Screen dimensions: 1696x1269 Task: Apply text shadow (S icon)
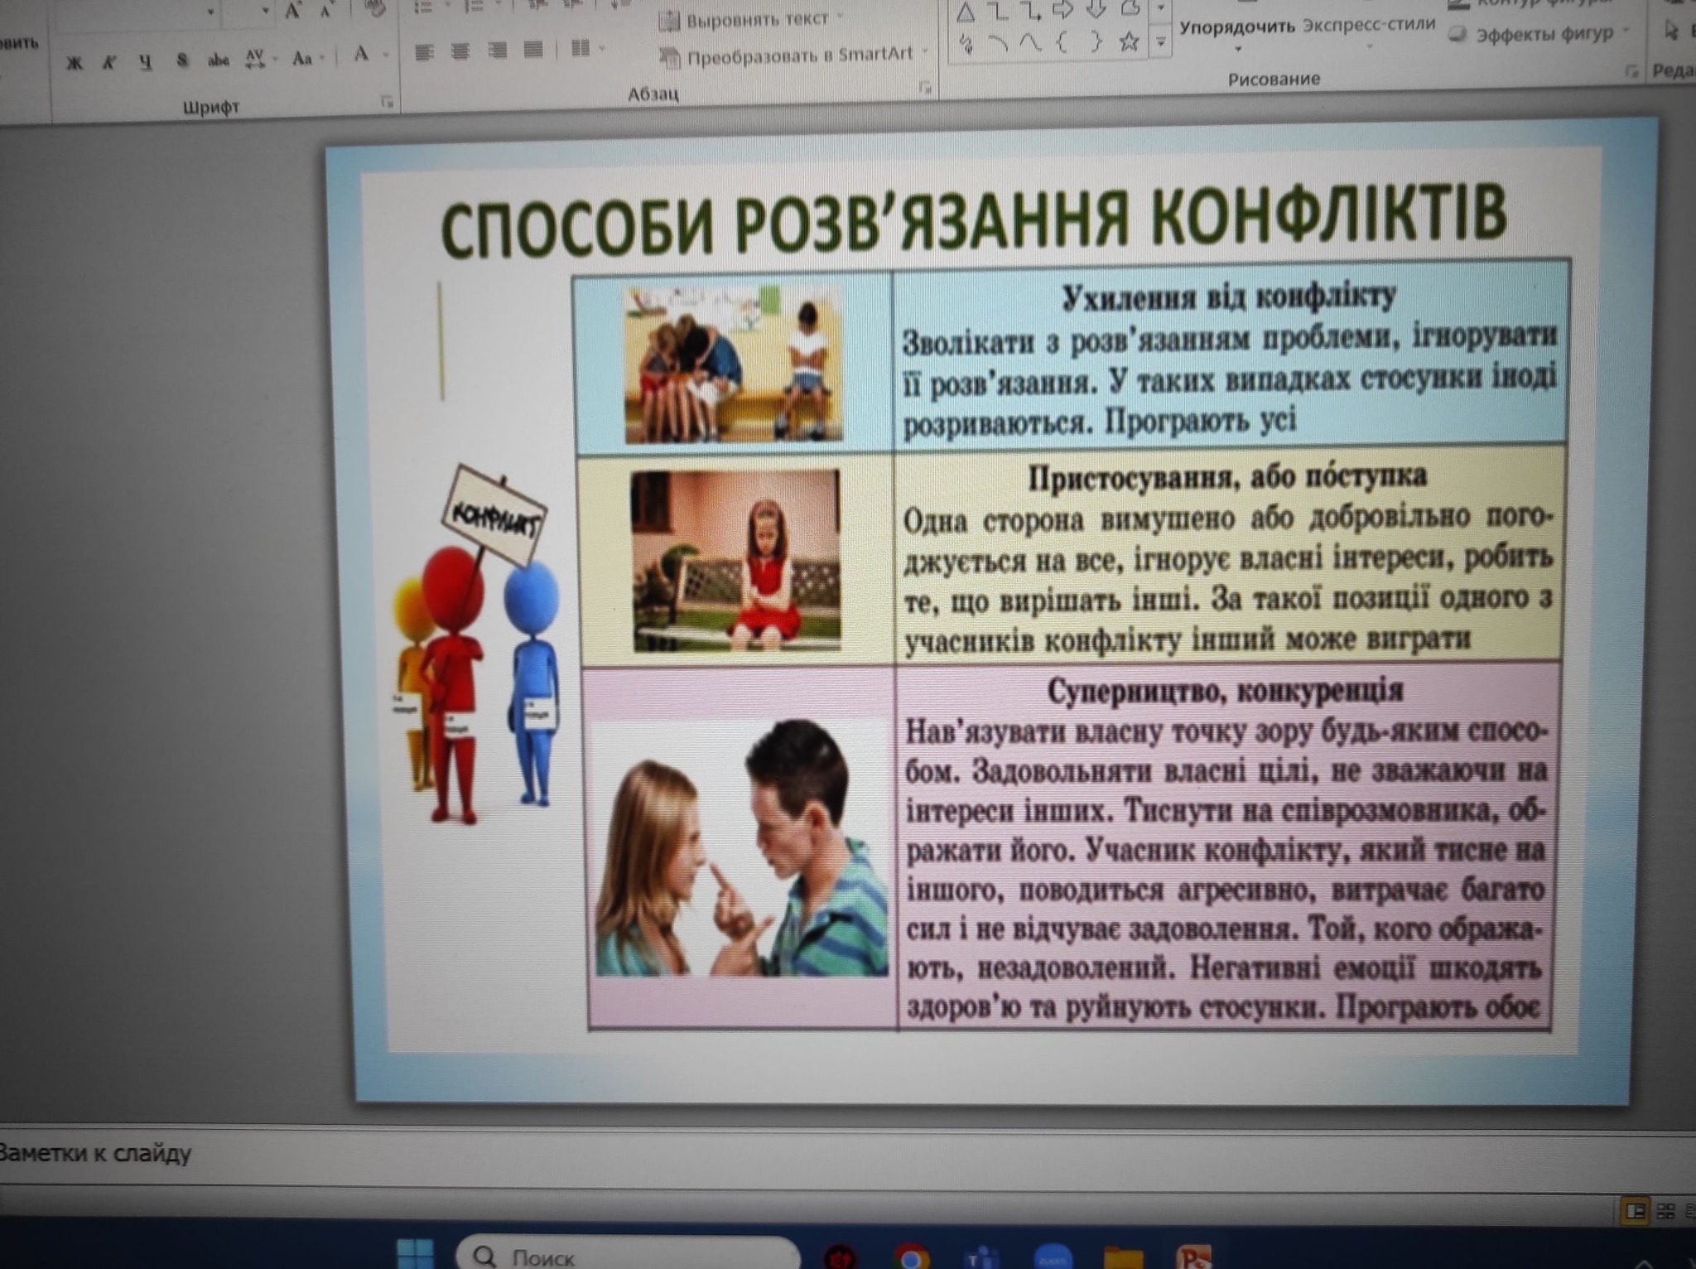click(x=182, y=60)
